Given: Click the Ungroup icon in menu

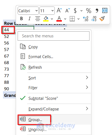Looking at the screenshot, I should point(23,129).
